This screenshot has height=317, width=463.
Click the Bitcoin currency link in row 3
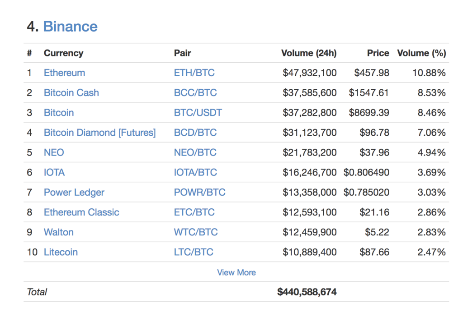pyautogui.click(x=59, y=113)
